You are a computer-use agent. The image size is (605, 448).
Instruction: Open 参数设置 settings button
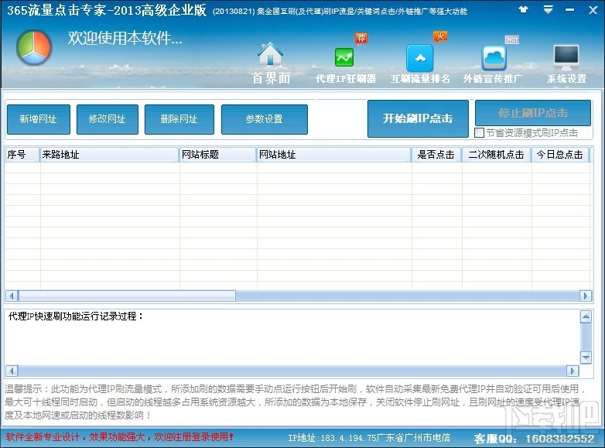(265, 119)
